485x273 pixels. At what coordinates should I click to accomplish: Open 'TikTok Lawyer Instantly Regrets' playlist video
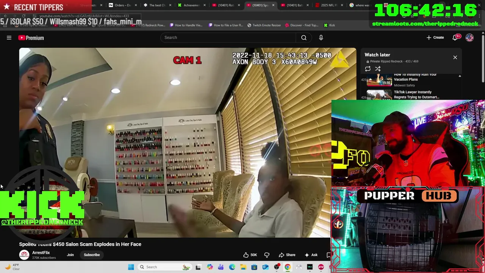(x=416, y=94)
